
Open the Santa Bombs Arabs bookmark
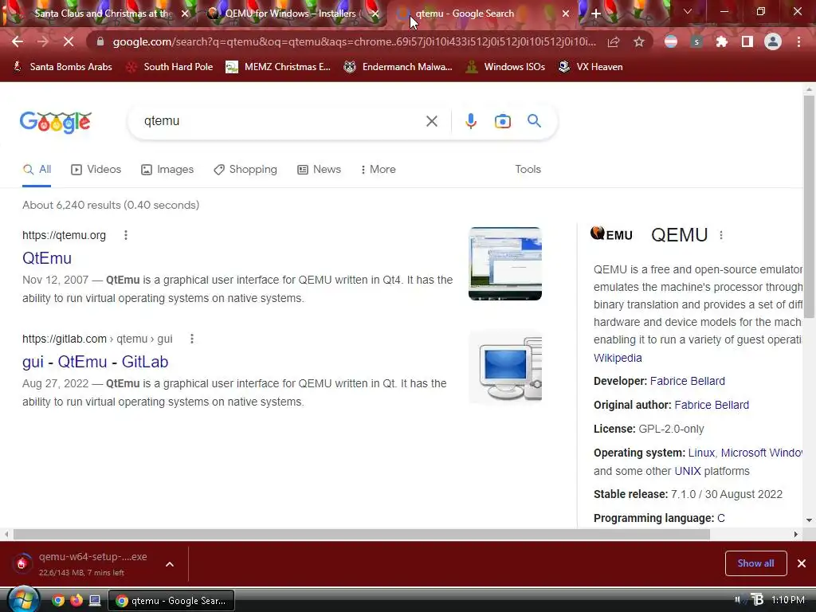62,67
